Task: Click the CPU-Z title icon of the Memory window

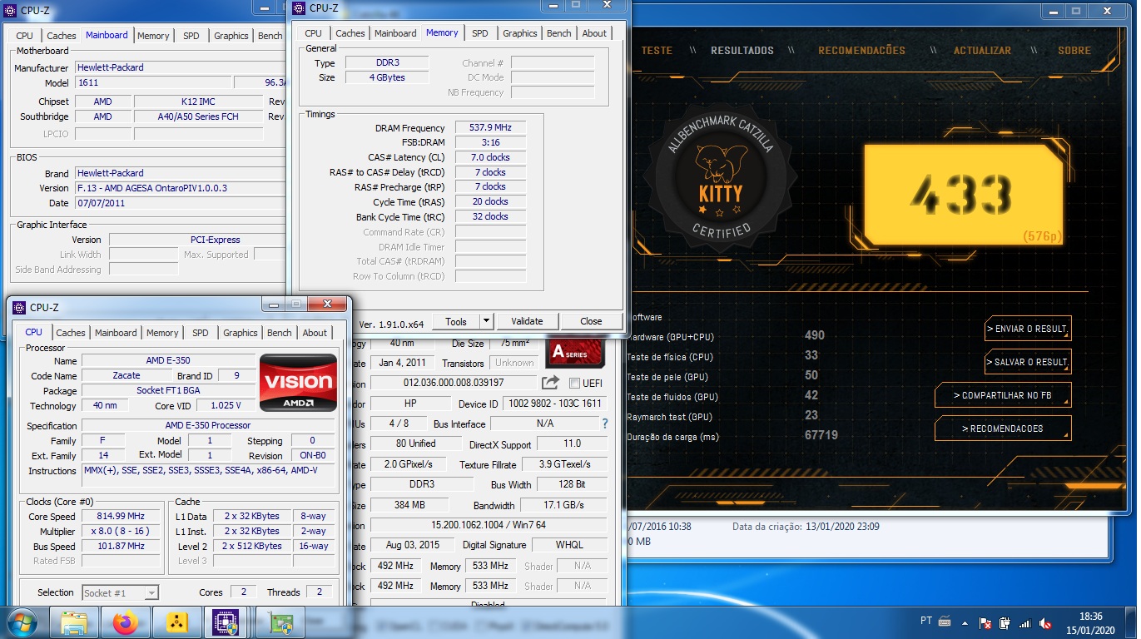Action: point(298,8)
